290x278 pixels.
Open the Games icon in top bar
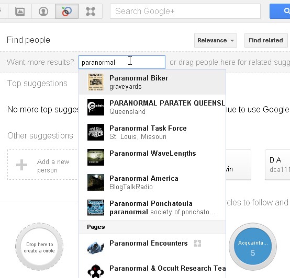coord(91,11)
